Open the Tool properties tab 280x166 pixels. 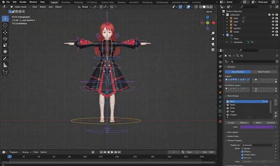[x=220, y=56]
